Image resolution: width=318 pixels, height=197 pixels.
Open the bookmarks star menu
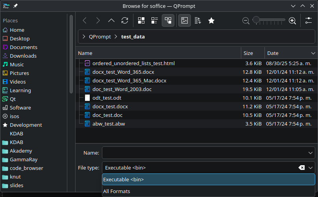[211, 20]
